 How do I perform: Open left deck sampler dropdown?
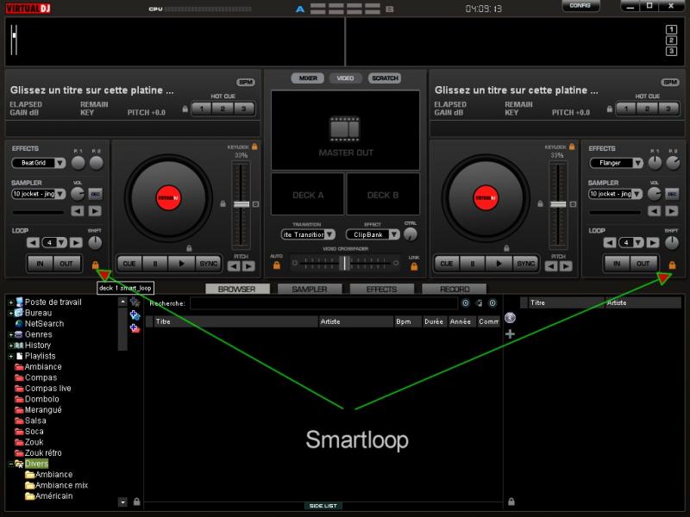pyautogui.click(x=39, y=194)
